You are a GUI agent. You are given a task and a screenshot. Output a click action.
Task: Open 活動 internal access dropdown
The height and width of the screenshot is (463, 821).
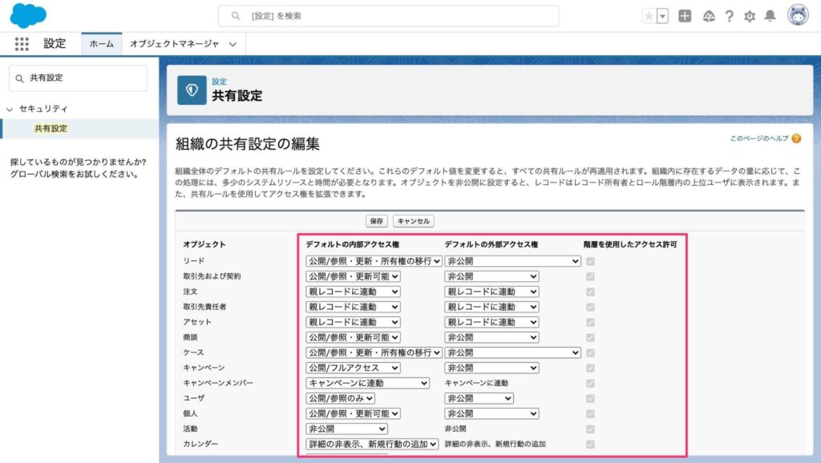pos(346,429)
